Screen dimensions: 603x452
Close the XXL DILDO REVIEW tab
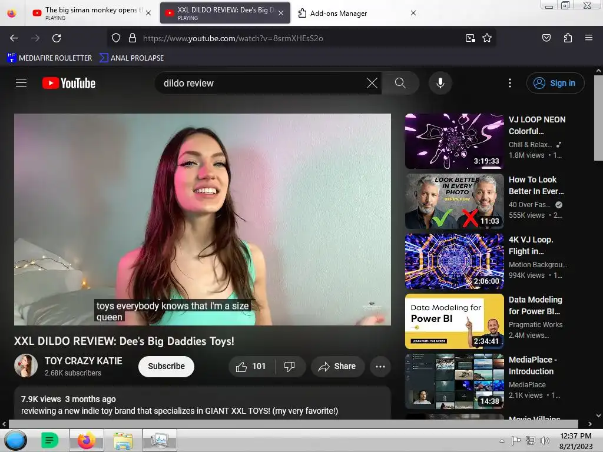point(281,13)
